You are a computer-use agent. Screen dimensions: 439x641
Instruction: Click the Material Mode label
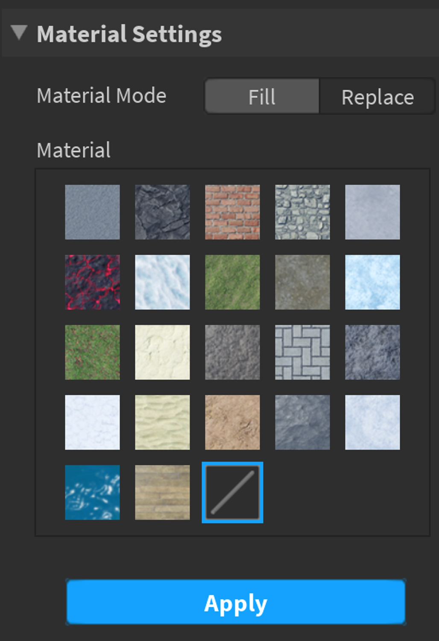(x=102, y=96)
